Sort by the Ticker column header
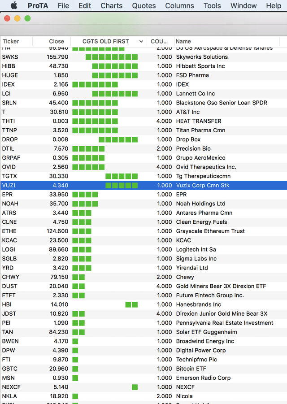This screenshot has height=404, width=287. [x=16, y=41]
